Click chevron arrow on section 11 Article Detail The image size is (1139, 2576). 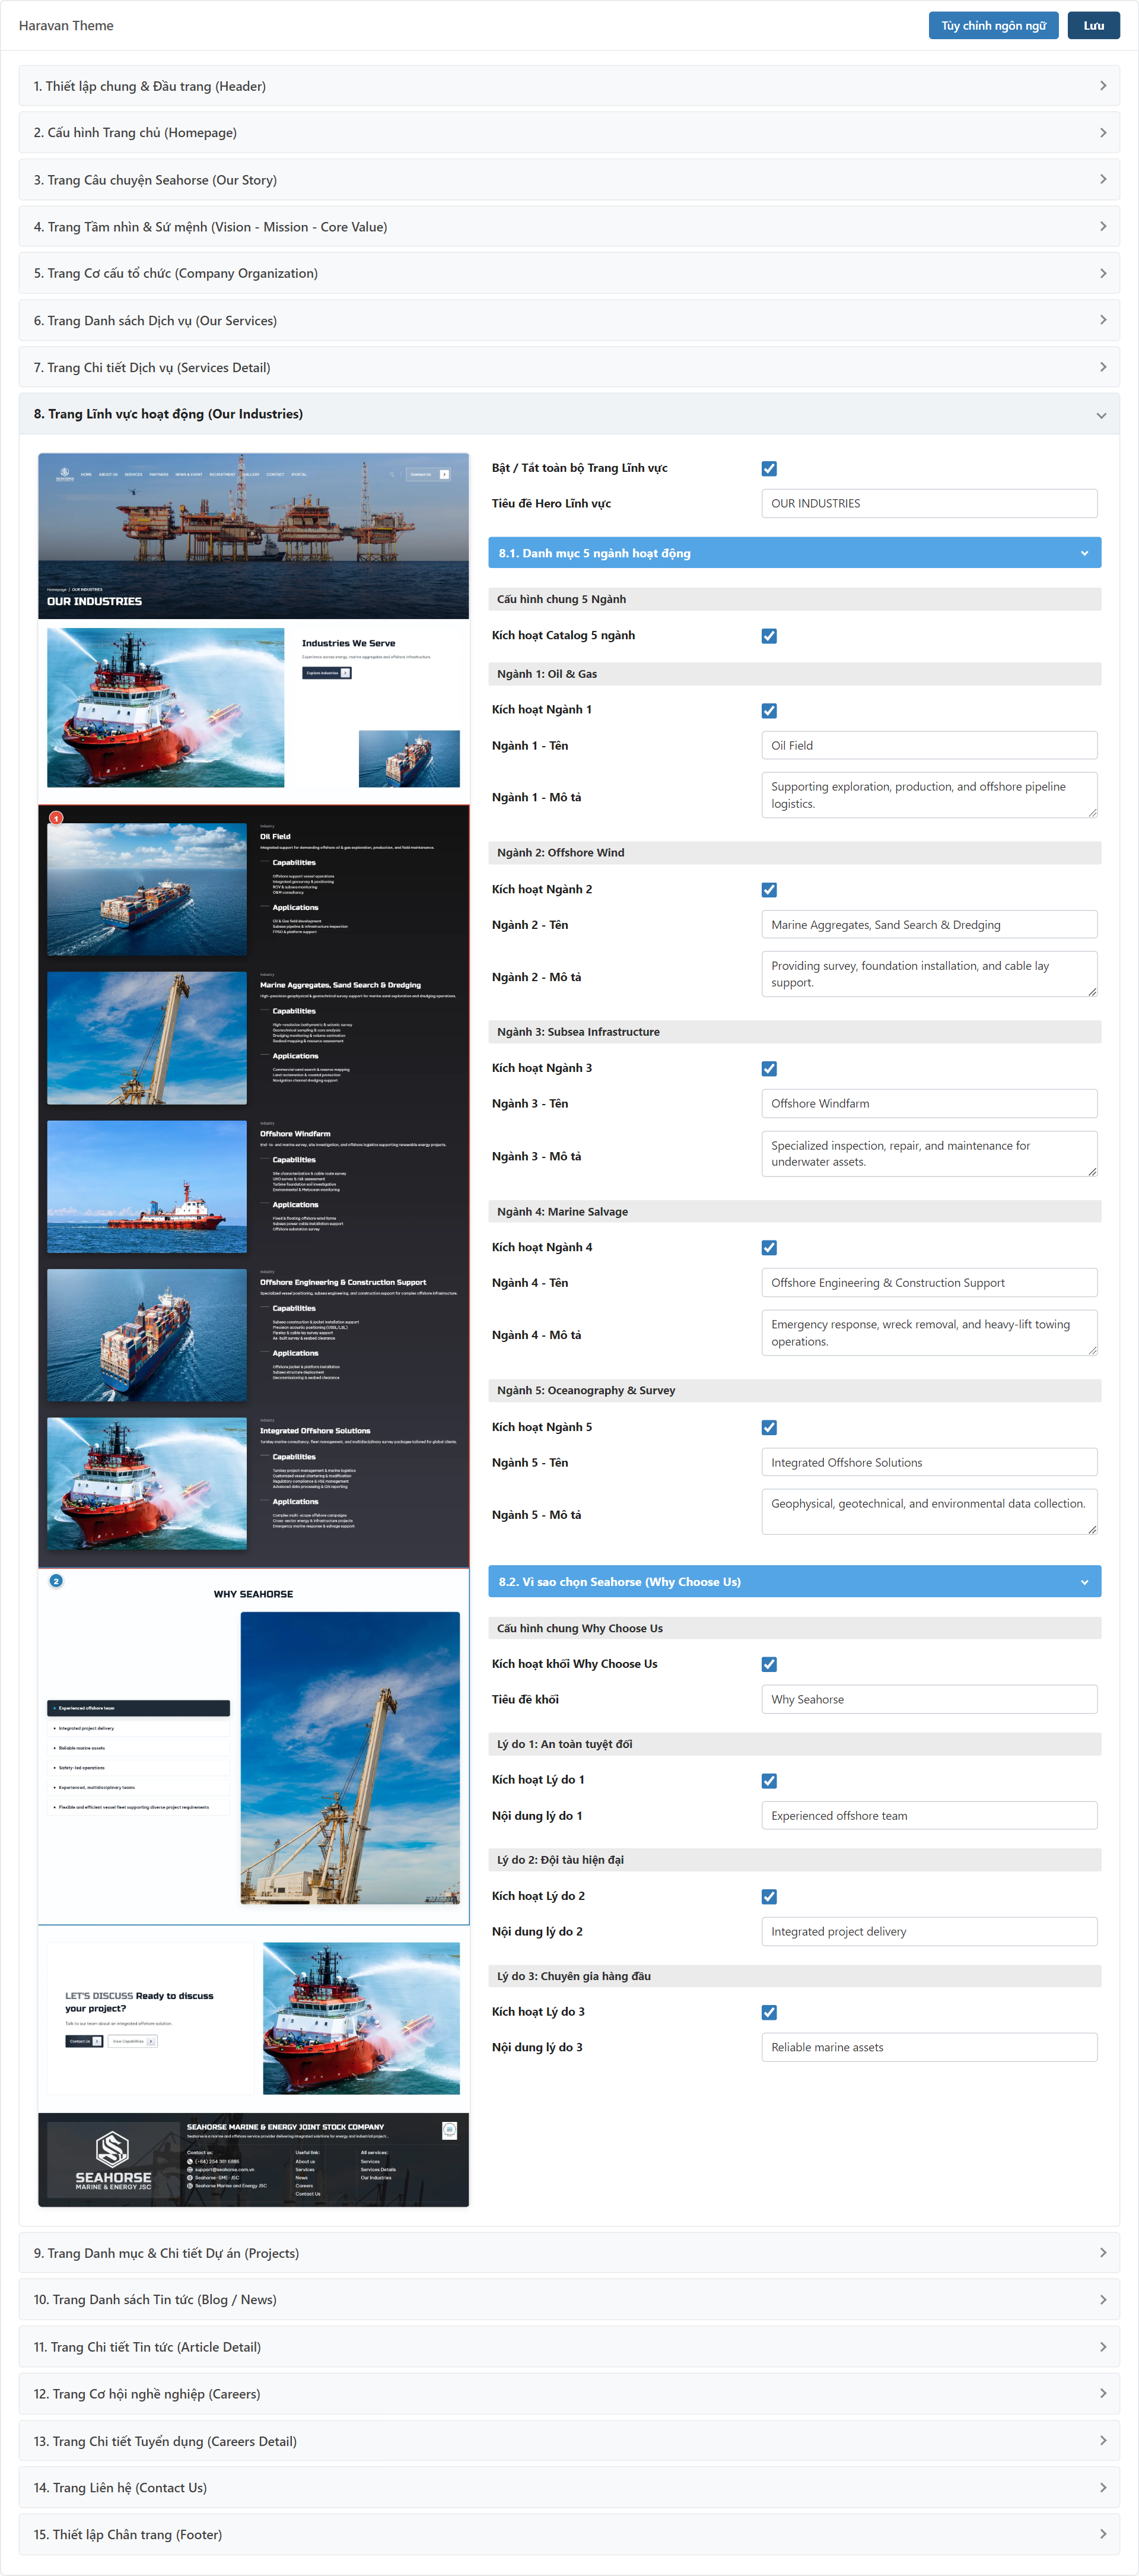pos(1102,2347)
